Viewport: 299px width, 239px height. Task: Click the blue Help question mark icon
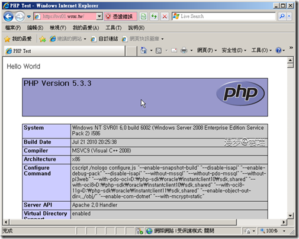point(278,50)
